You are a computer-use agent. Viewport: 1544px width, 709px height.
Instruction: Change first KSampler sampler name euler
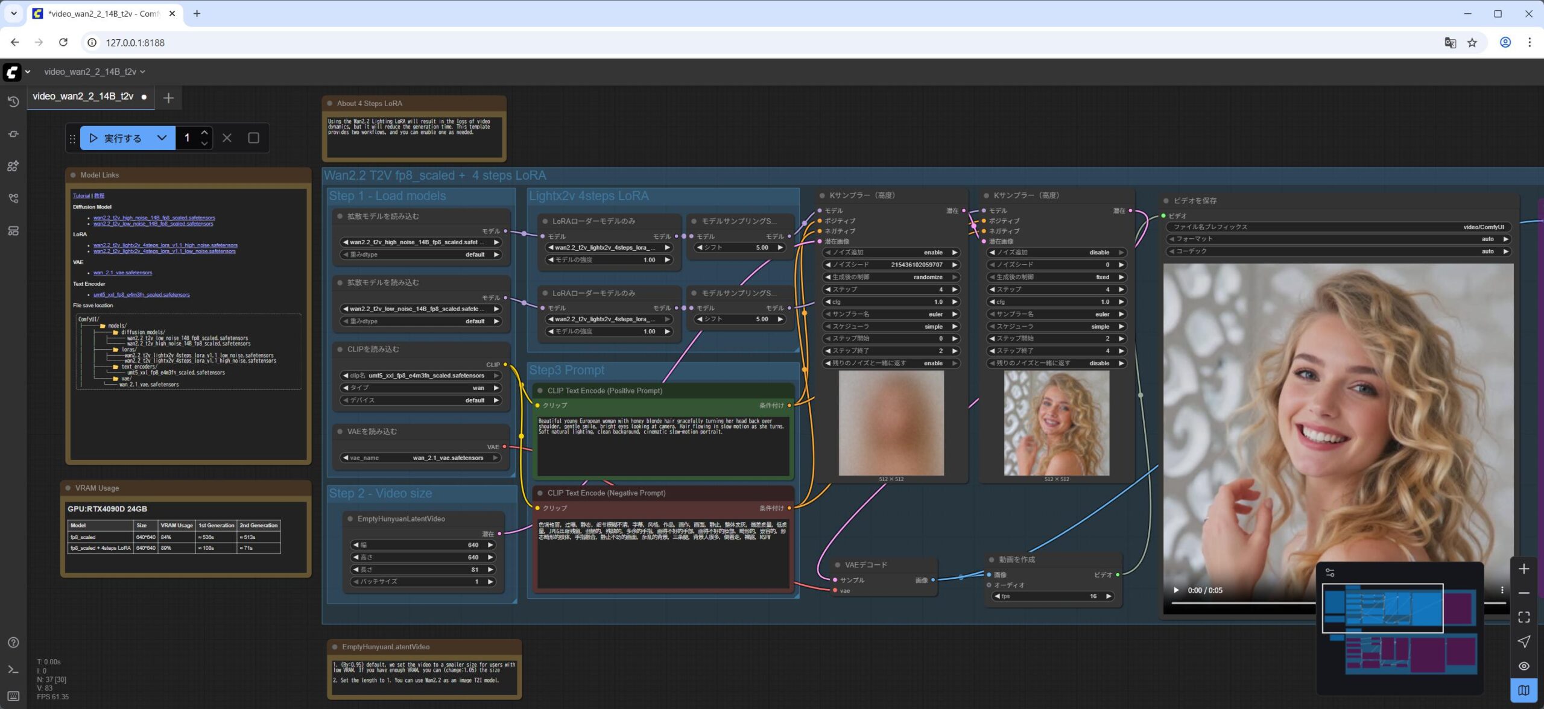click(x=891, y=314)
